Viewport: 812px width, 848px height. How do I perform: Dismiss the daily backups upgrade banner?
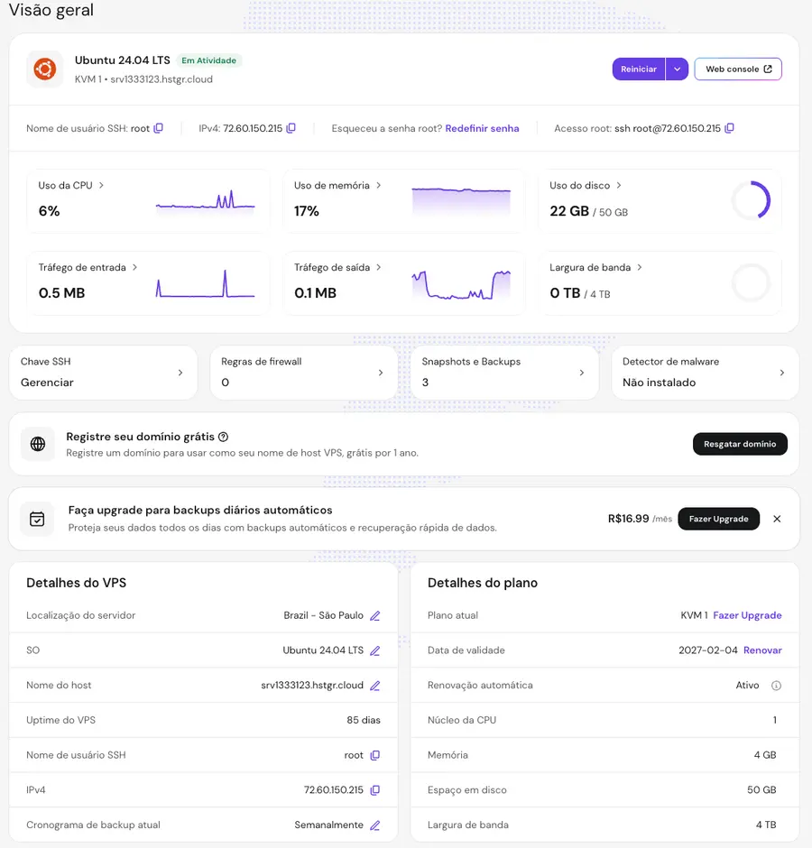(777, 519)
